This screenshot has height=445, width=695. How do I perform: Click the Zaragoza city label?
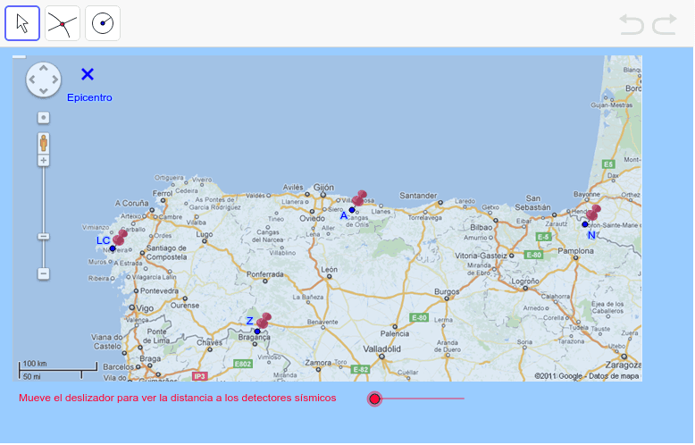tap(624, 365)
